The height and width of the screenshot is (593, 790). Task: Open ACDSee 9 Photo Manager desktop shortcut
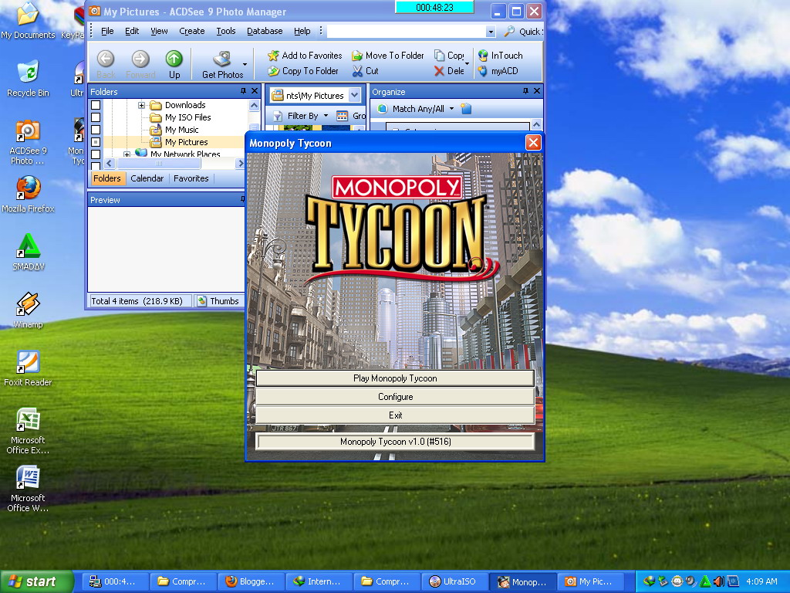28,142
